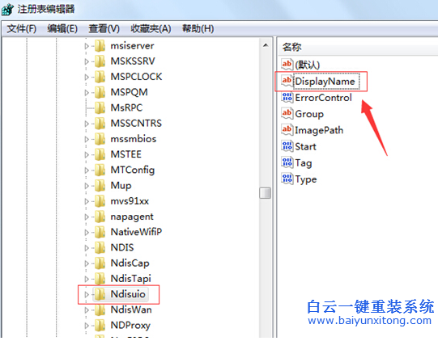
Task: Click the DWORD icon beside Start
Action: [x=287, y=146]
